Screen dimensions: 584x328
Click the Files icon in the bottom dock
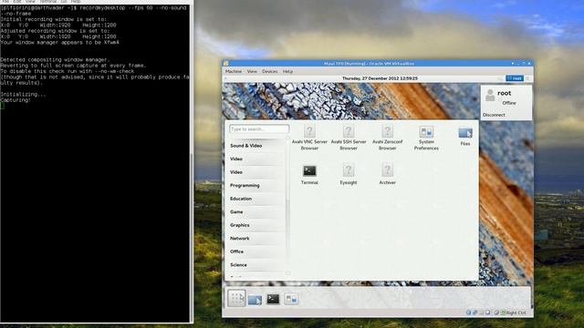(255, 300)
